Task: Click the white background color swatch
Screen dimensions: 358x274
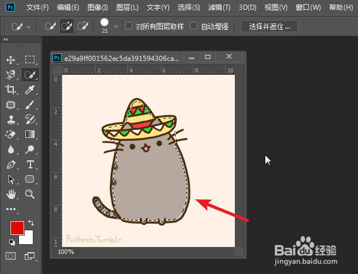Action: click(x=29, y=240)
